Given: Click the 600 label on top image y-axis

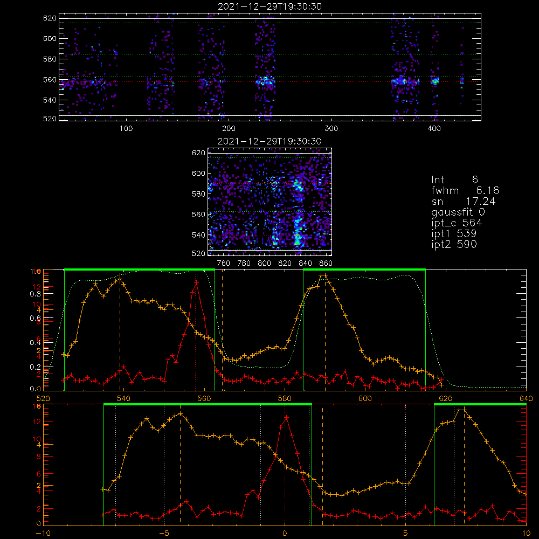Looking at the screenshot, I should coord(50,38).
